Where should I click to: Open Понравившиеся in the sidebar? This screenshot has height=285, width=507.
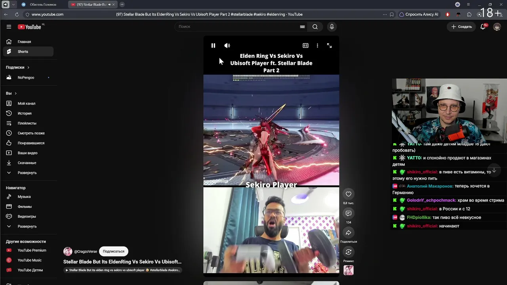click(x=28, y=143)
